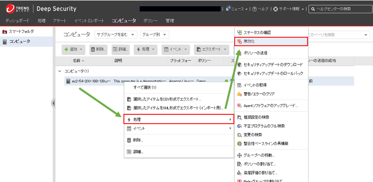373x182 pixels.
Task: Click the グループへの移動 move icon
Action: pos(239,155)
